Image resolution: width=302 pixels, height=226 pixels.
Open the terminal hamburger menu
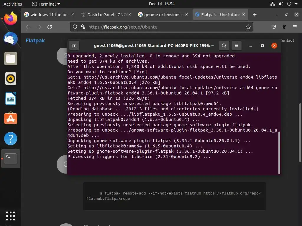click(237, 46)
